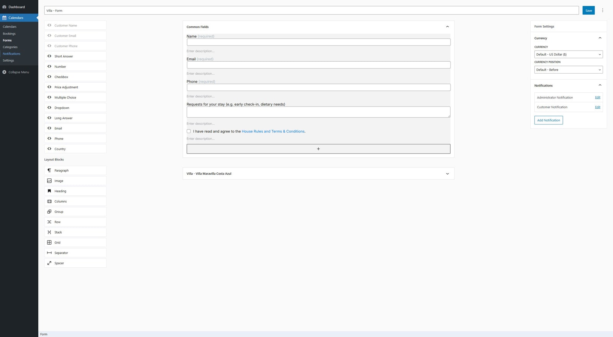Open the Notifications submenu item

11,54
